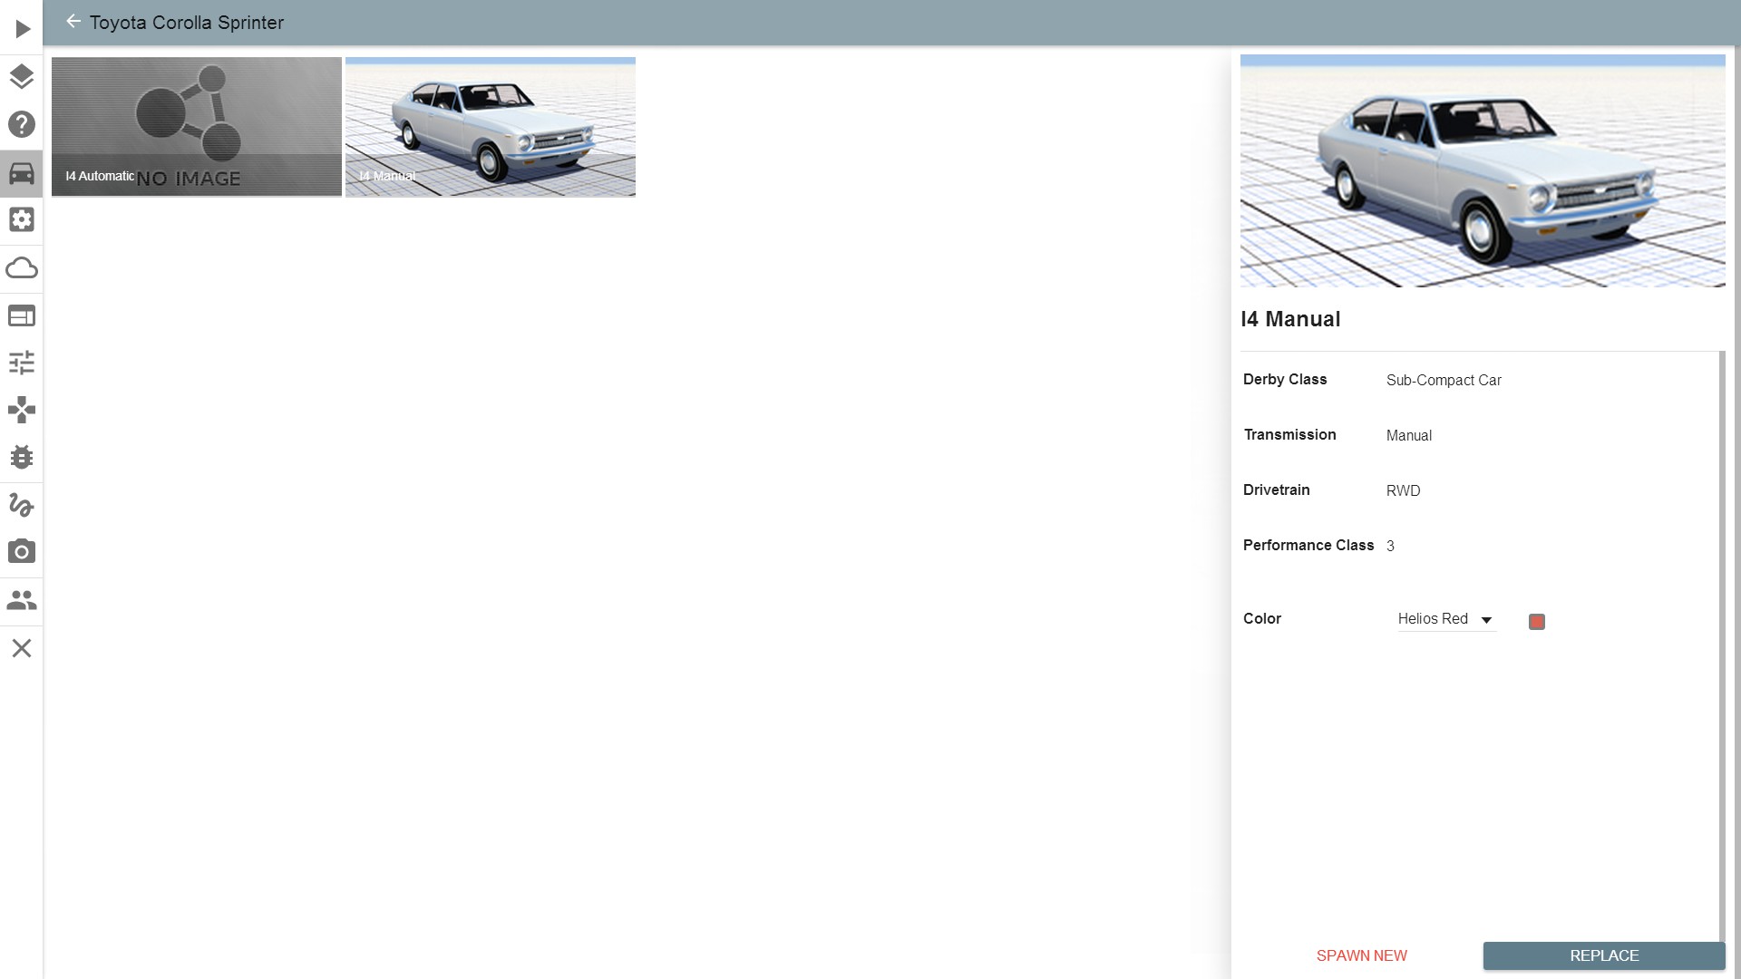This screenshot has height=979, width=1741.
Task: Click the Toyota Corolla Sprinter title
Action: (x=187, y=23)
